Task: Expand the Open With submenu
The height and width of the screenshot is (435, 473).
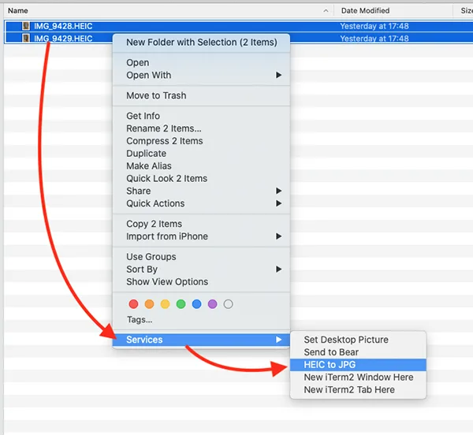Action: pos(202,75)
